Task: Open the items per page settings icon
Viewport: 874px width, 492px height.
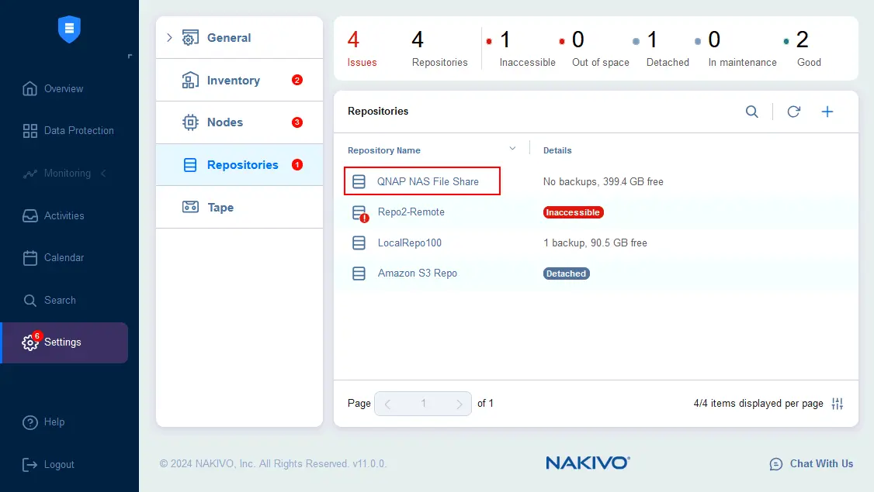Action: (838, 404)
